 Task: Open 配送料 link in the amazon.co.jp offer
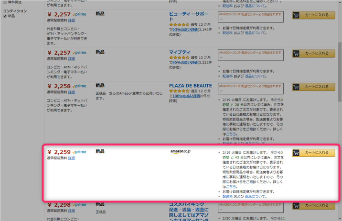[x=227, y=197]
